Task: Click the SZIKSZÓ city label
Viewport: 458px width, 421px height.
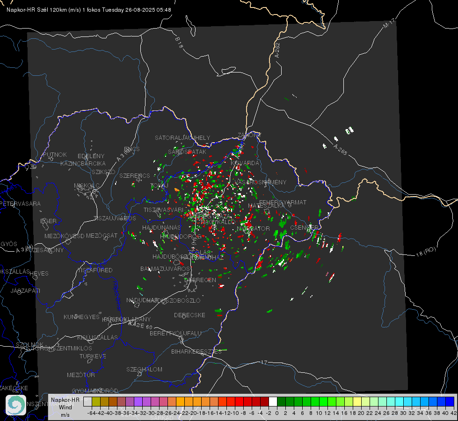Action: [x=104, y=172]
